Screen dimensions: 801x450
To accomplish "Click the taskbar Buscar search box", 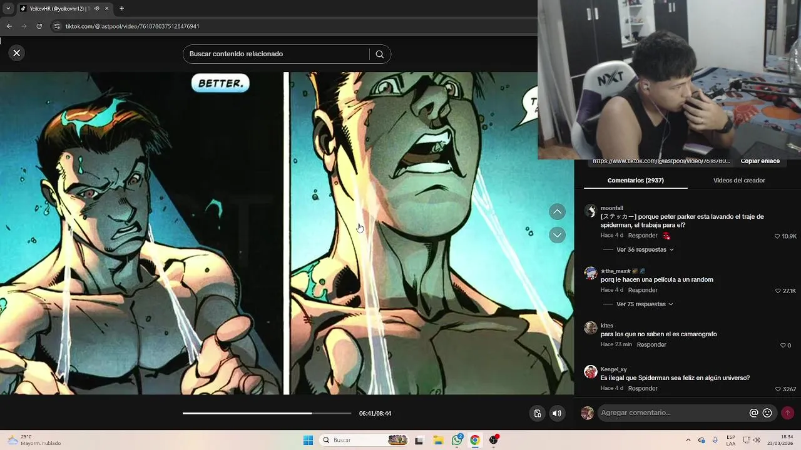I will (364, 441).
